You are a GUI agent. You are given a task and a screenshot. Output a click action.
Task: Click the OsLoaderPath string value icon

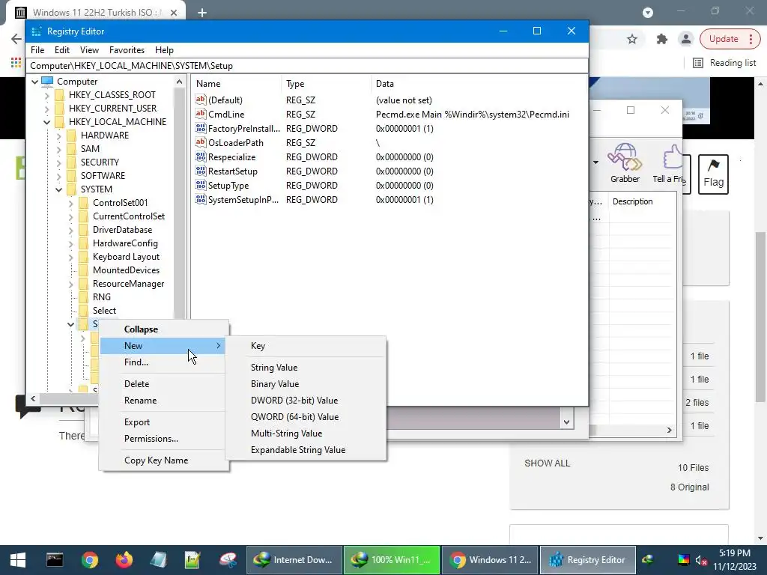click(x=201, y=142)
